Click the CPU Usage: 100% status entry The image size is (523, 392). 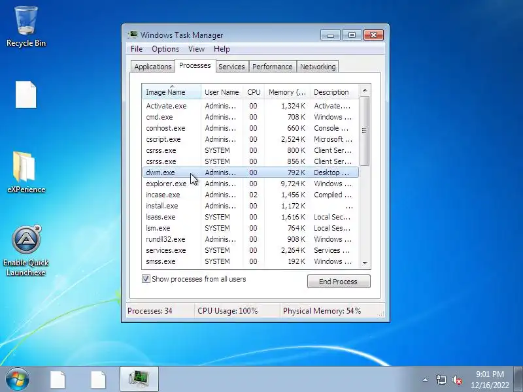click(228, 311)
